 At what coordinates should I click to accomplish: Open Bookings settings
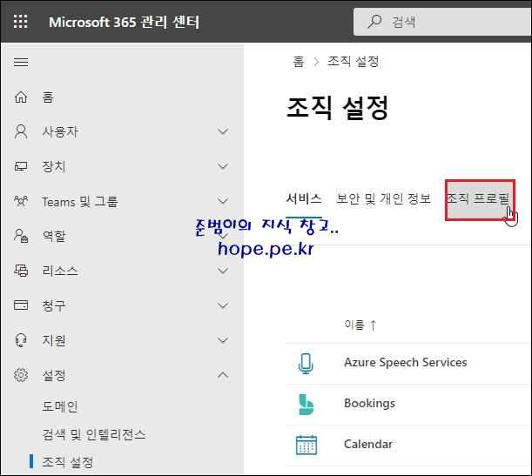pyautogui.click(x=369, y=404)
